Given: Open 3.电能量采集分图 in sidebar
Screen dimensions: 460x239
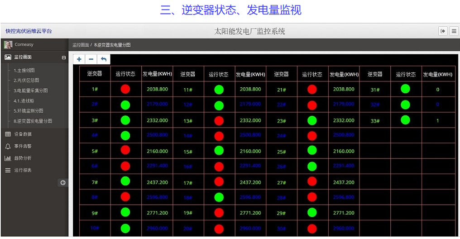Looking at the screenshot, I should 30,91.
